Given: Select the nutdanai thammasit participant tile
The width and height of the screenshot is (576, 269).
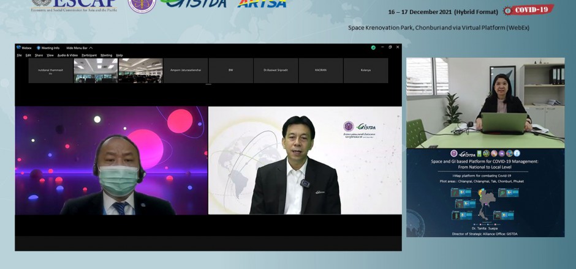Looking at the screenshot, I should pos(50,70).
